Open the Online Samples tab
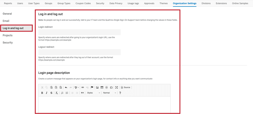The width and height of the screenshot is (253, 114). tap(240, 3)
